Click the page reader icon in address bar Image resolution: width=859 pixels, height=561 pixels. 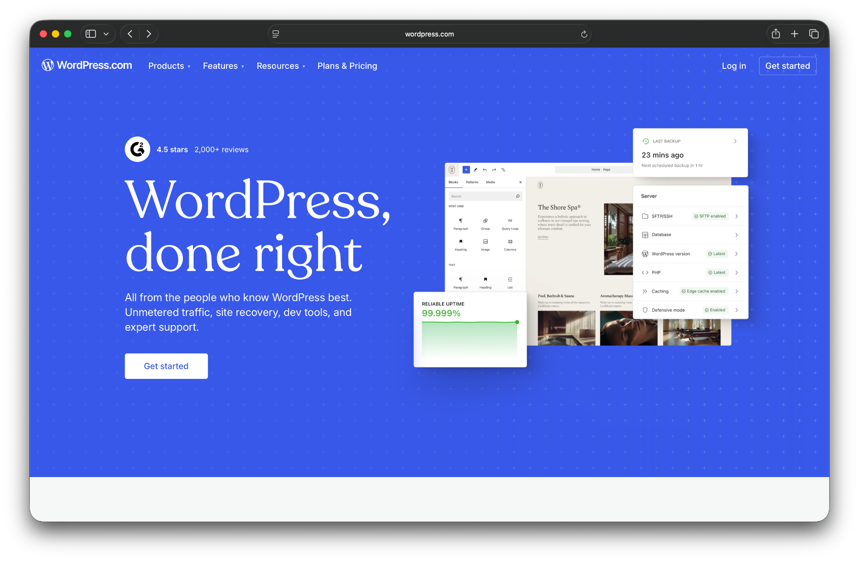pyautogui.click(x=276, y=34)
